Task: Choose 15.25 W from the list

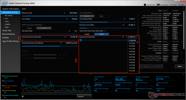Action: (132, 43)
